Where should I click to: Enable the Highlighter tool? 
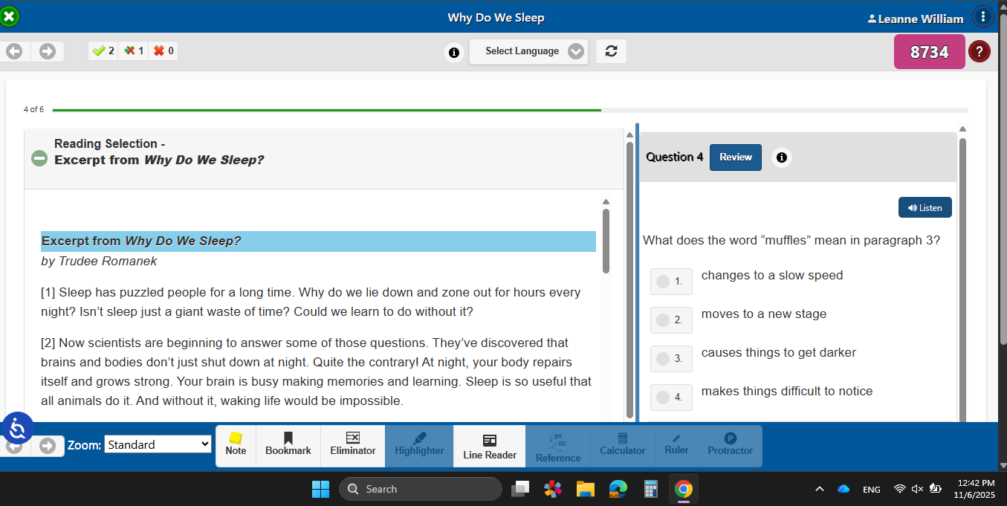[418, 446]
